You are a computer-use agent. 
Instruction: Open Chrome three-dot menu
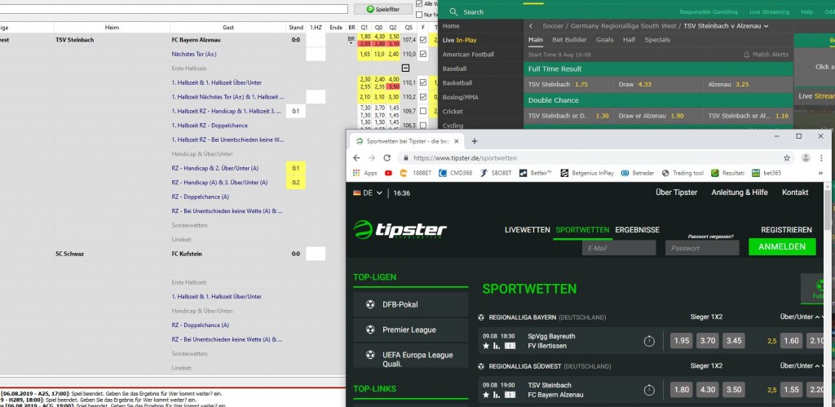coord(822,158)
